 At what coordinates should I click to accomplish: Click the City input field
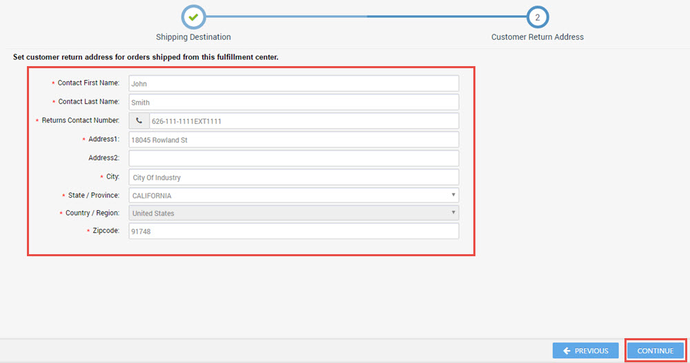coord(293,177)
